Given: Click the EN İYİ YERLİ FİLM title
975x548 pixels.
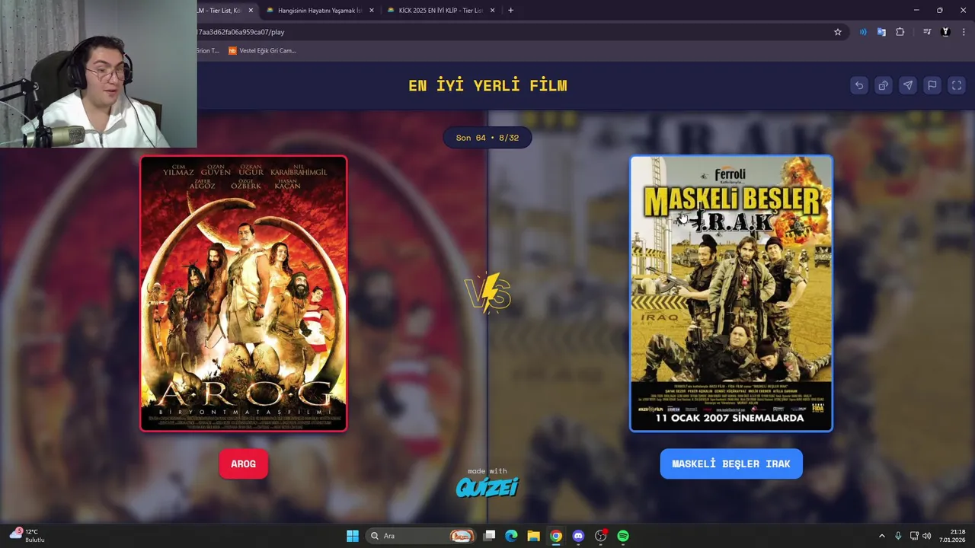Looking at the screenshot, I should coord(487,85).
